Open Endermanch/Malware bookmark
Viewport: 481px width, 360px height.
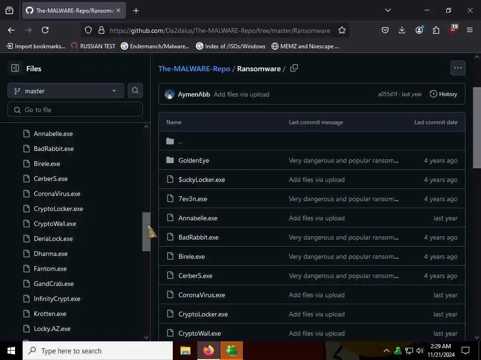[155, 46]
